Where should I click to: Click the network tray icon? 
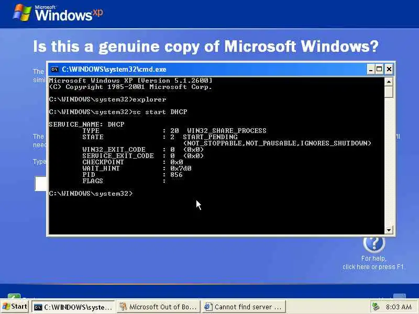(376, 307)
